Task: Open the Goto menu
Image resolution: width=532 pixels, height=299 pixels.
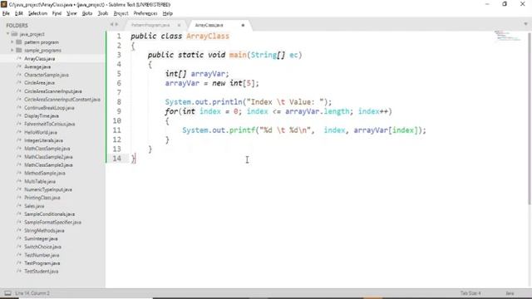Action: [x=86, y=13]
